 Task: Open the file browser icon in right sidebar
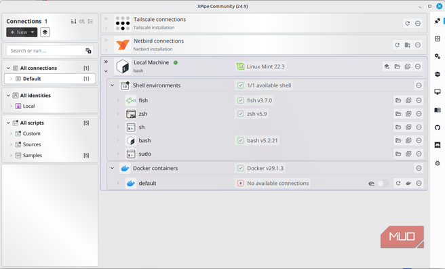(x=438, y=39)
